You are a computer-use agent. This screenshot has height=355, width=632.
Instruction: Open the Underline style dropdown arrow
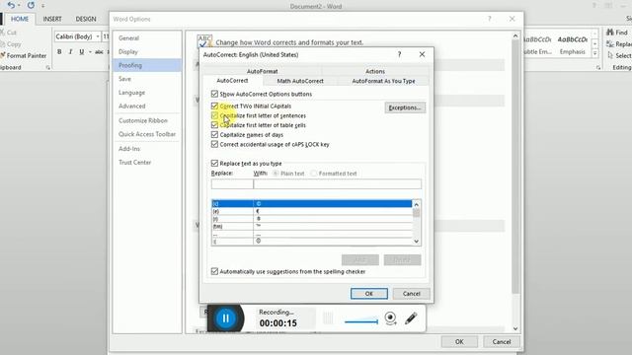coord(90,52)
